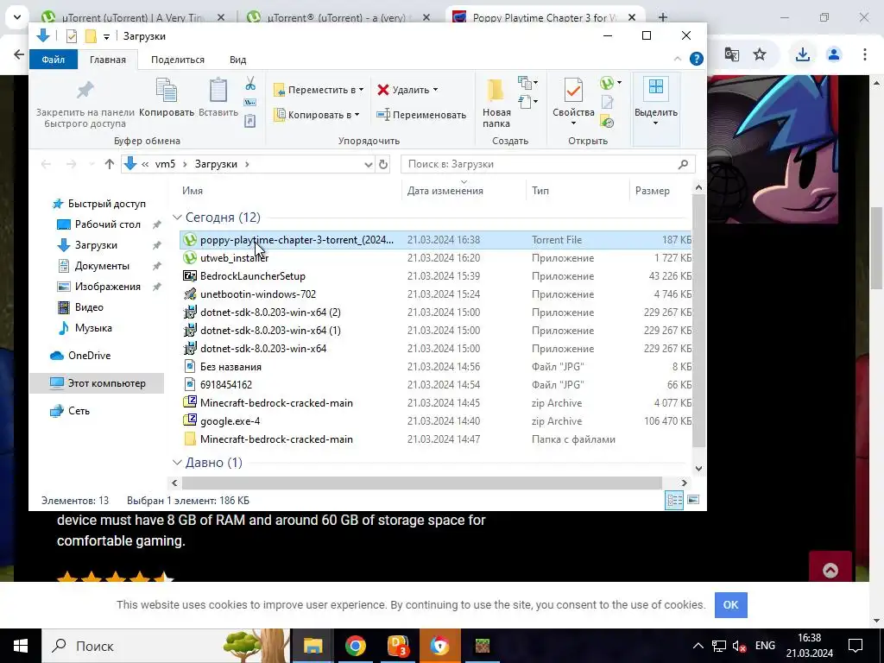Click the vertical scrollbar of file list
Screen dimensions: 884x663
[x=698, y=321]
